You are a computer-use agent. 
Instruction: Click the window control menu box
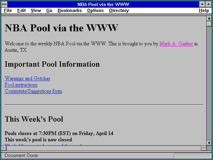pyautogui.click(x=4, y=4)
